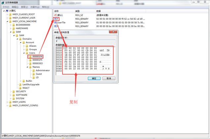Select the SYSTEM key folder icon
The width and height of the screenshot is (210, 139).
click(x=14, y=98)
